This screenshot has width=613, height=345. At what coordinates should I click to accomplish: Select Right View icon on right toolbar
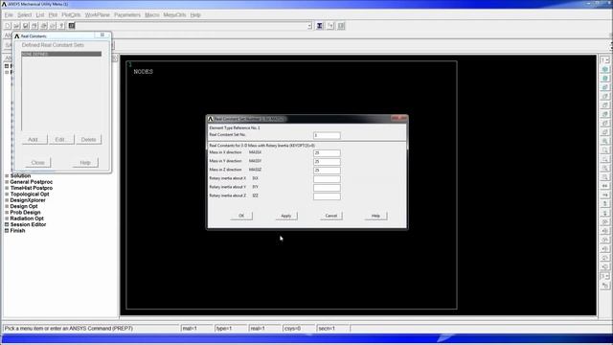click(604, 96)
